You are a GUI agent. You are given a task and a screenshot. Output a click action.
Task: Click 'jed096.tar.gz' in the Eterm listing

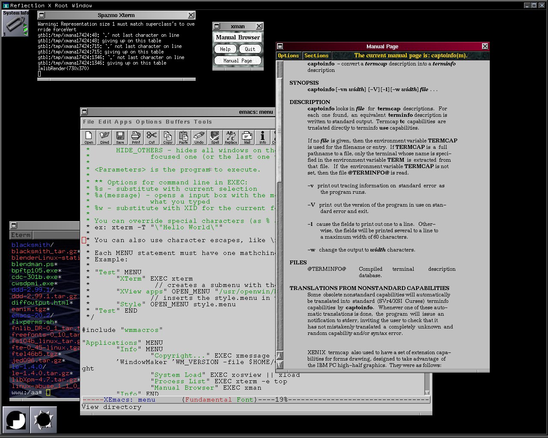tap(36, 360)
